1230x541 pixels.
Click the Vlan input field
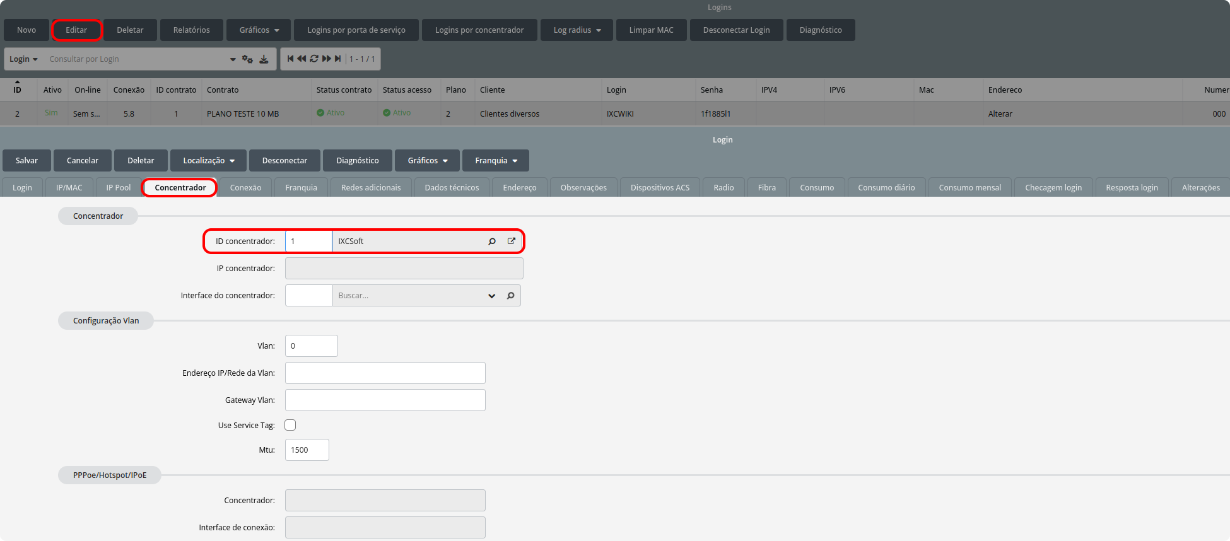[312, 346]
